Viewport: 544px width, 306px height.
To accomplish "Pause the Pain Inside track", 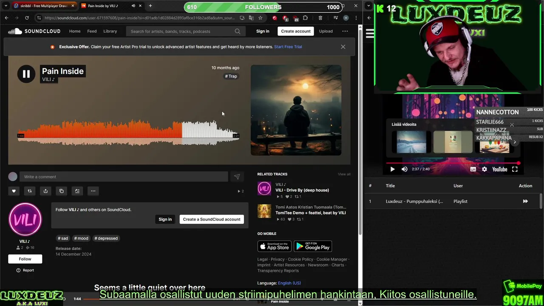I will 26,74.
